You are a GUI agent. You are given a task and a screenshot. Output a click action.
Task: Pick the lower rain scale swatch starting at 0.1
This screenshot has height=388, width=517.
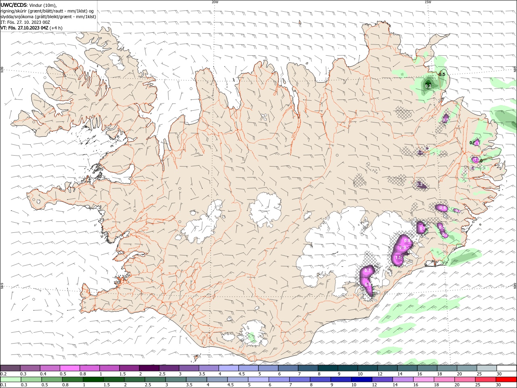[x=11, y=380]
